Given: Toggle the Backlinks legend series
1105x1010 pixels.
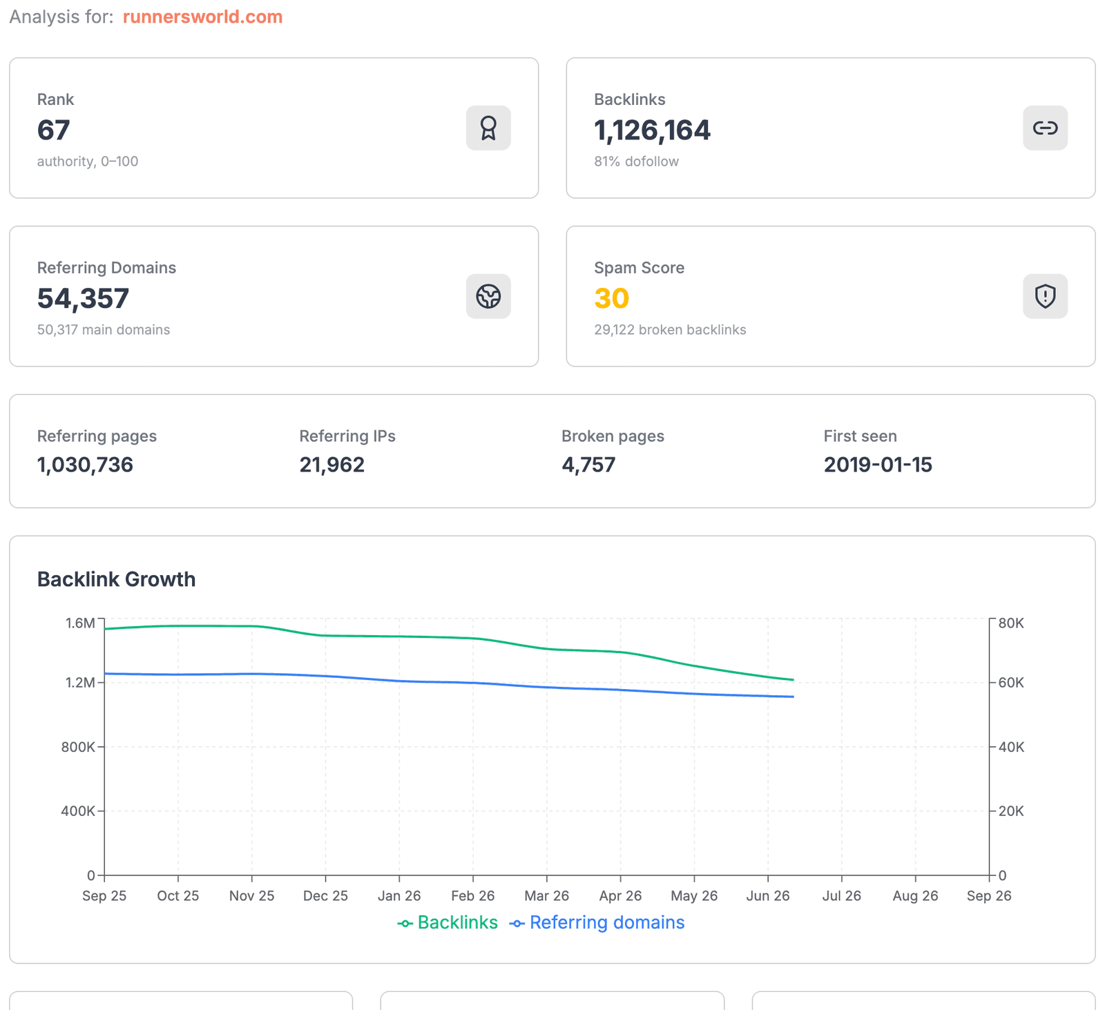Looking at the screenshot, I should click(448, 922).
